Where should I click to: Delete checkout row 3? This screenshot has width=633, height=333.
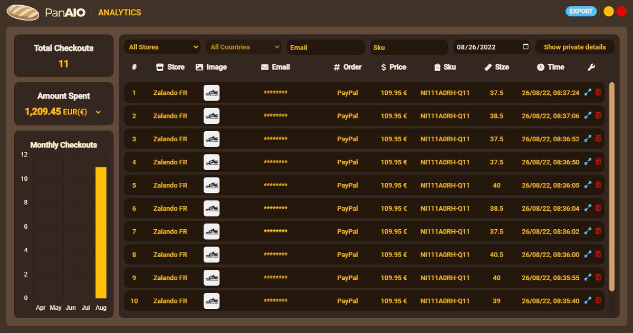click(598, 139)
